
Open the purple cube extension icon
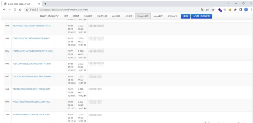click(x=220, y=10)
